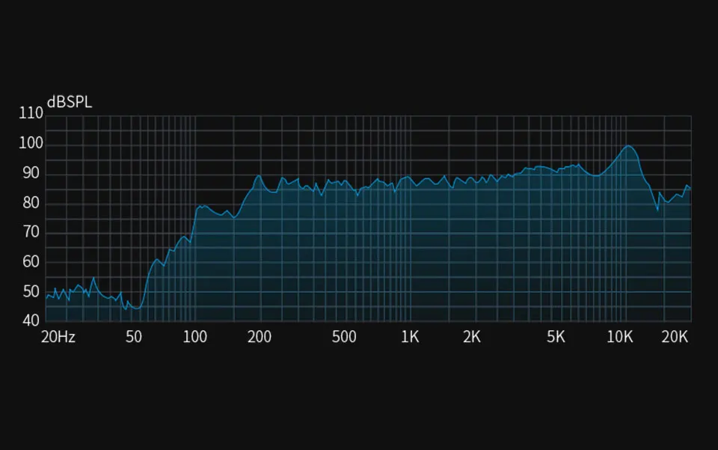Click the 80 label on vertical axis
Image resolution: width=718 pixels, height=450 pixels.
coord(31,203)
